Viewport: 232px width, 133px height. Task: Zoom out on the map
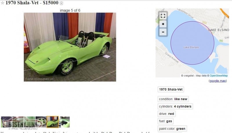pyautogui.click(x=163, y=32)
